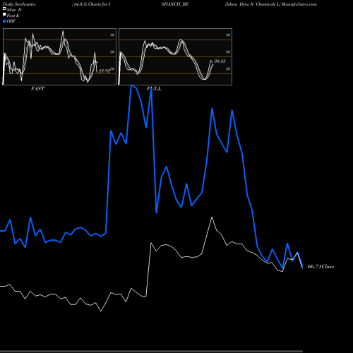Click the MunafaSutra.com watermark text
This screenshot has height=353, width=353.
coord(299,4)
